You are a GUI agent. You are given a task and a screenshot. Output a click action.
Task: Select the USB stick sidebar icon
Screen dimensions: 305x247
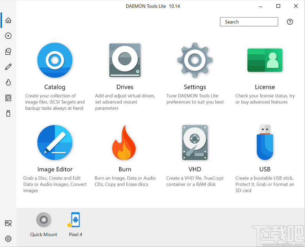pyautogui.click(x=8, y=114)
